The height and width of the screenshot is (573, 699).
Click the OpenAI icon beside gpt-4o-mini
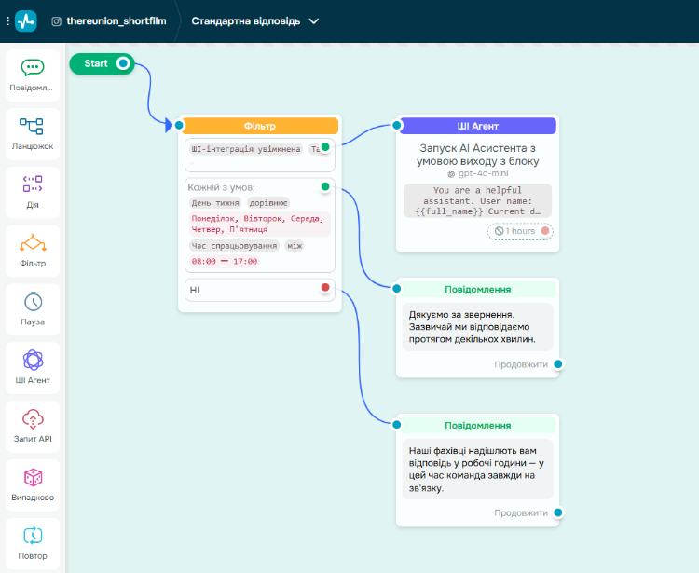coord(451,174)
